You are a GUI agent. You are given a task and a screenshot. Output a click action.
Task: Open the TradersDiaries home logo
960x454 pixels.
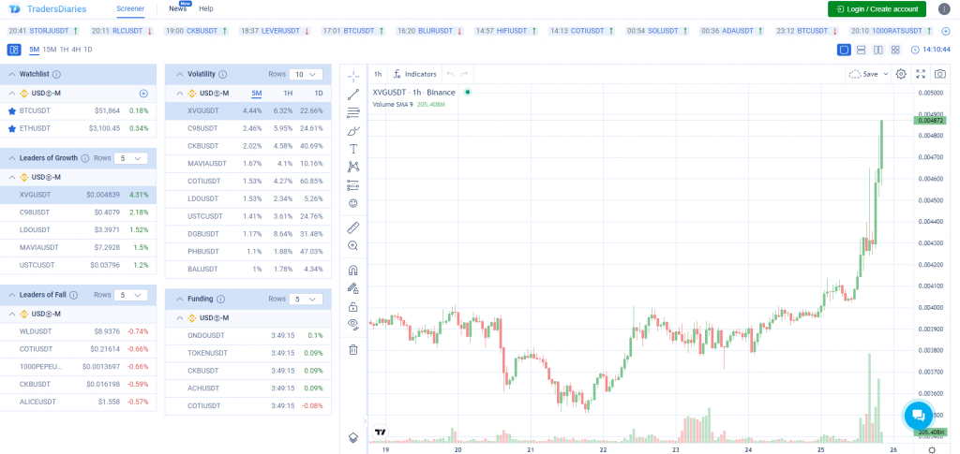point(47,9)
